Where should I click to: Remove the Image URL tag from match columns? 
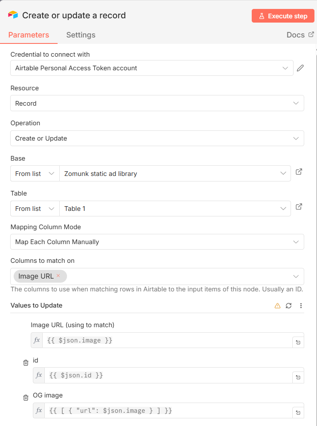click(58, 276)
